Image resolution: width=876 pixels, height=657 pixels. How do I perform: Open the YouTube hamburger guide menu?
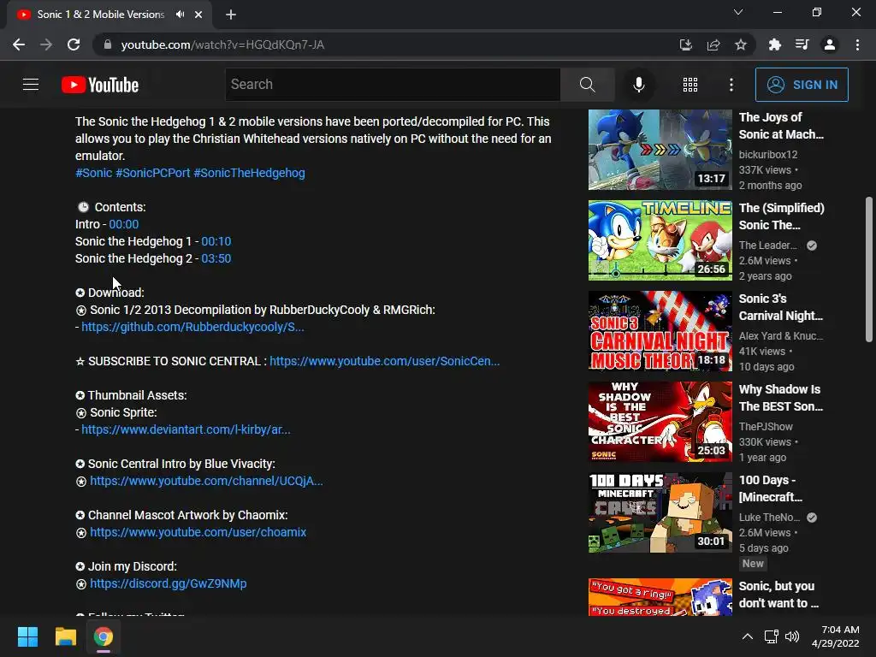point(31,85)
